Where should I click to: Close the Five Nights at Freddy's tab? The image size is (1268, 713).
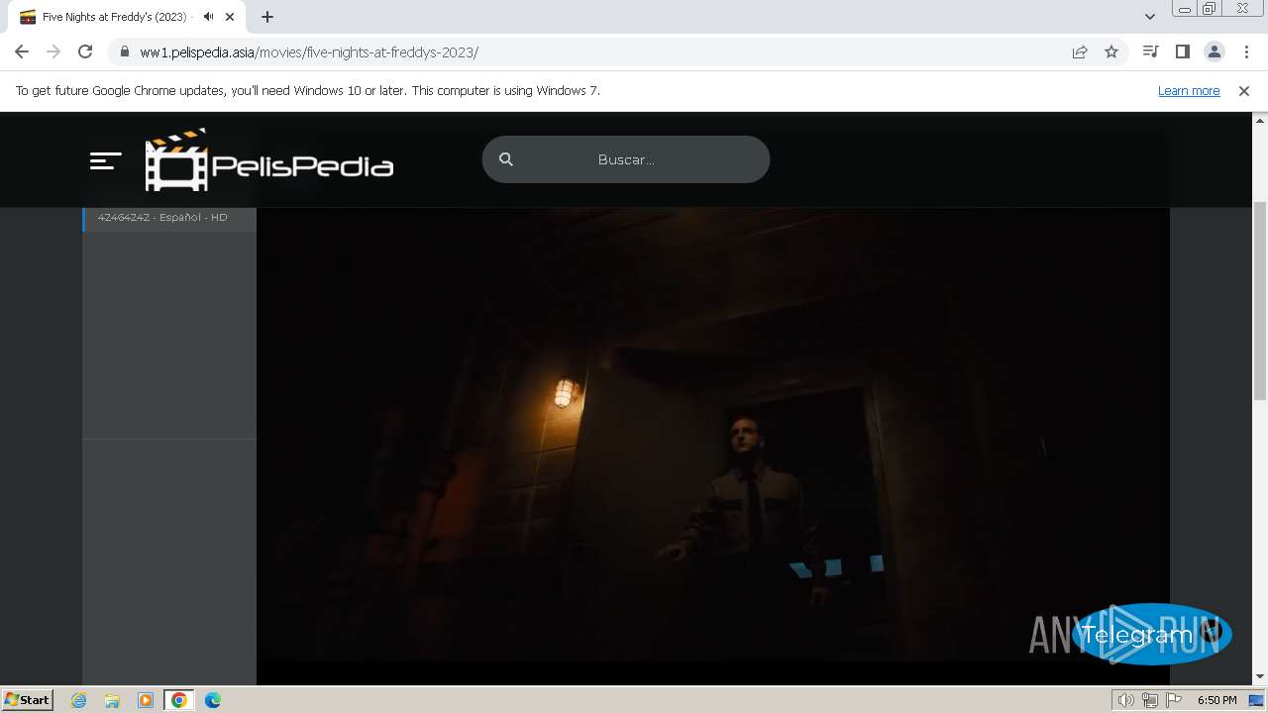tap(230, 17)
